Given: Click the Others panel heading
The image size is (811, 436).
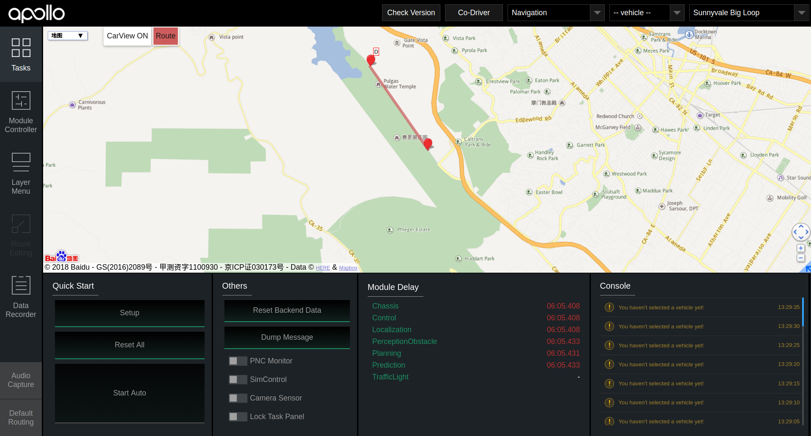Looking at the screenshot, I should [235, 286].
